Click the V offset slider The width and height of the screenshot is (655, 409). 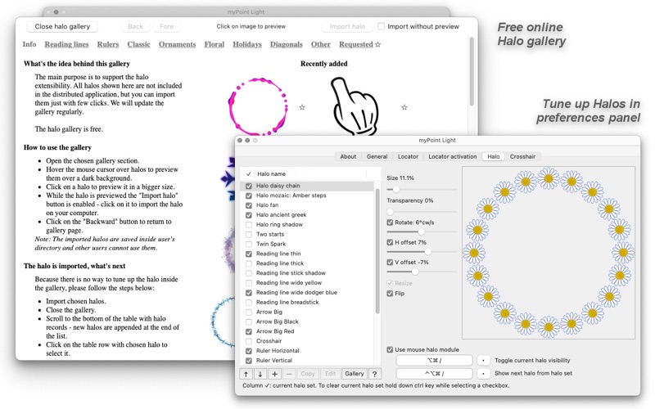pyautogui.click(x=422, y=272)
